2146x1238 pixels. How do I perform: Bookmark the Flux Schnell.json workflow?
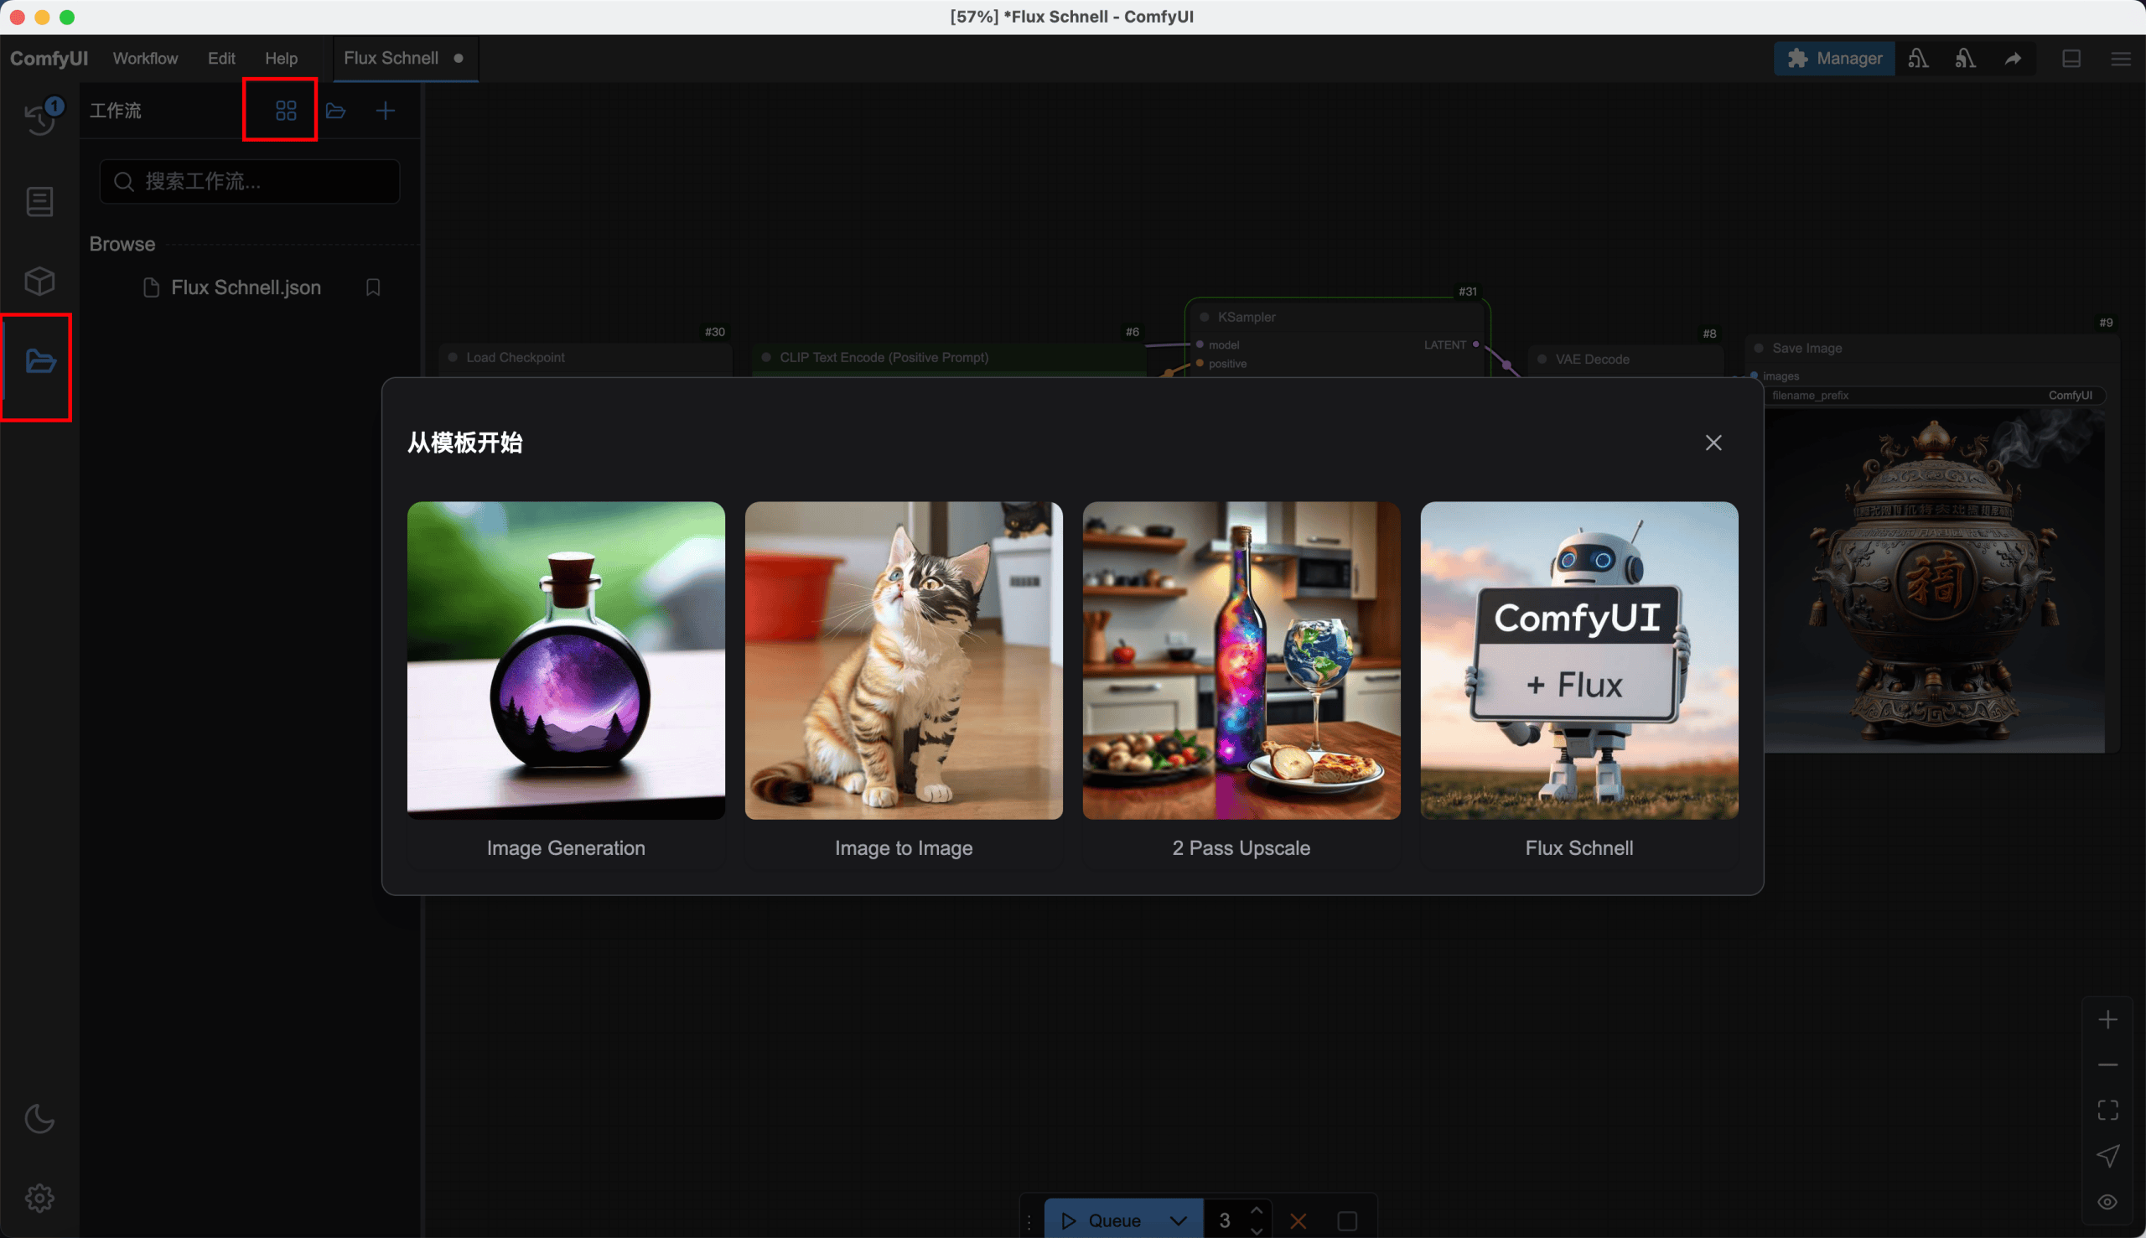pos(372,287)
